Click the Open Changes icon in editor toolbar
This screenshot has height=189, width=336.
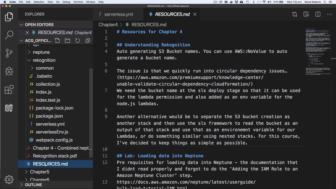coord(295,14)
